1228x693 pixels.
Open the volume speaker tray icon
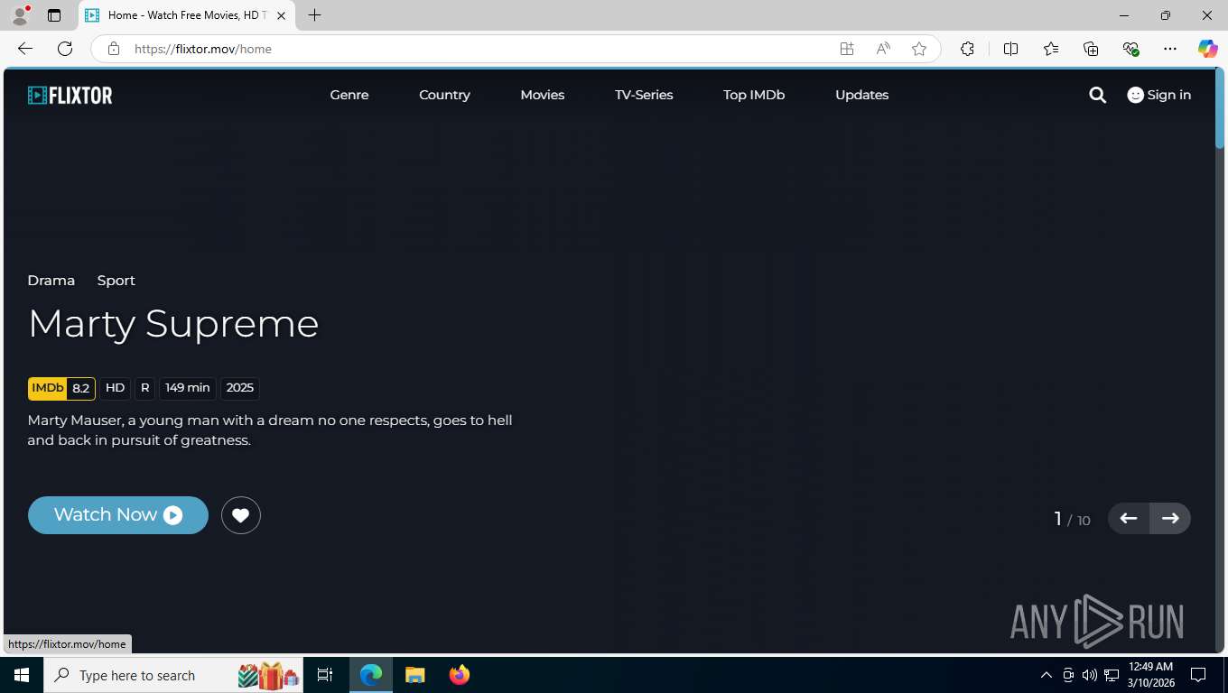[1090, 675]
